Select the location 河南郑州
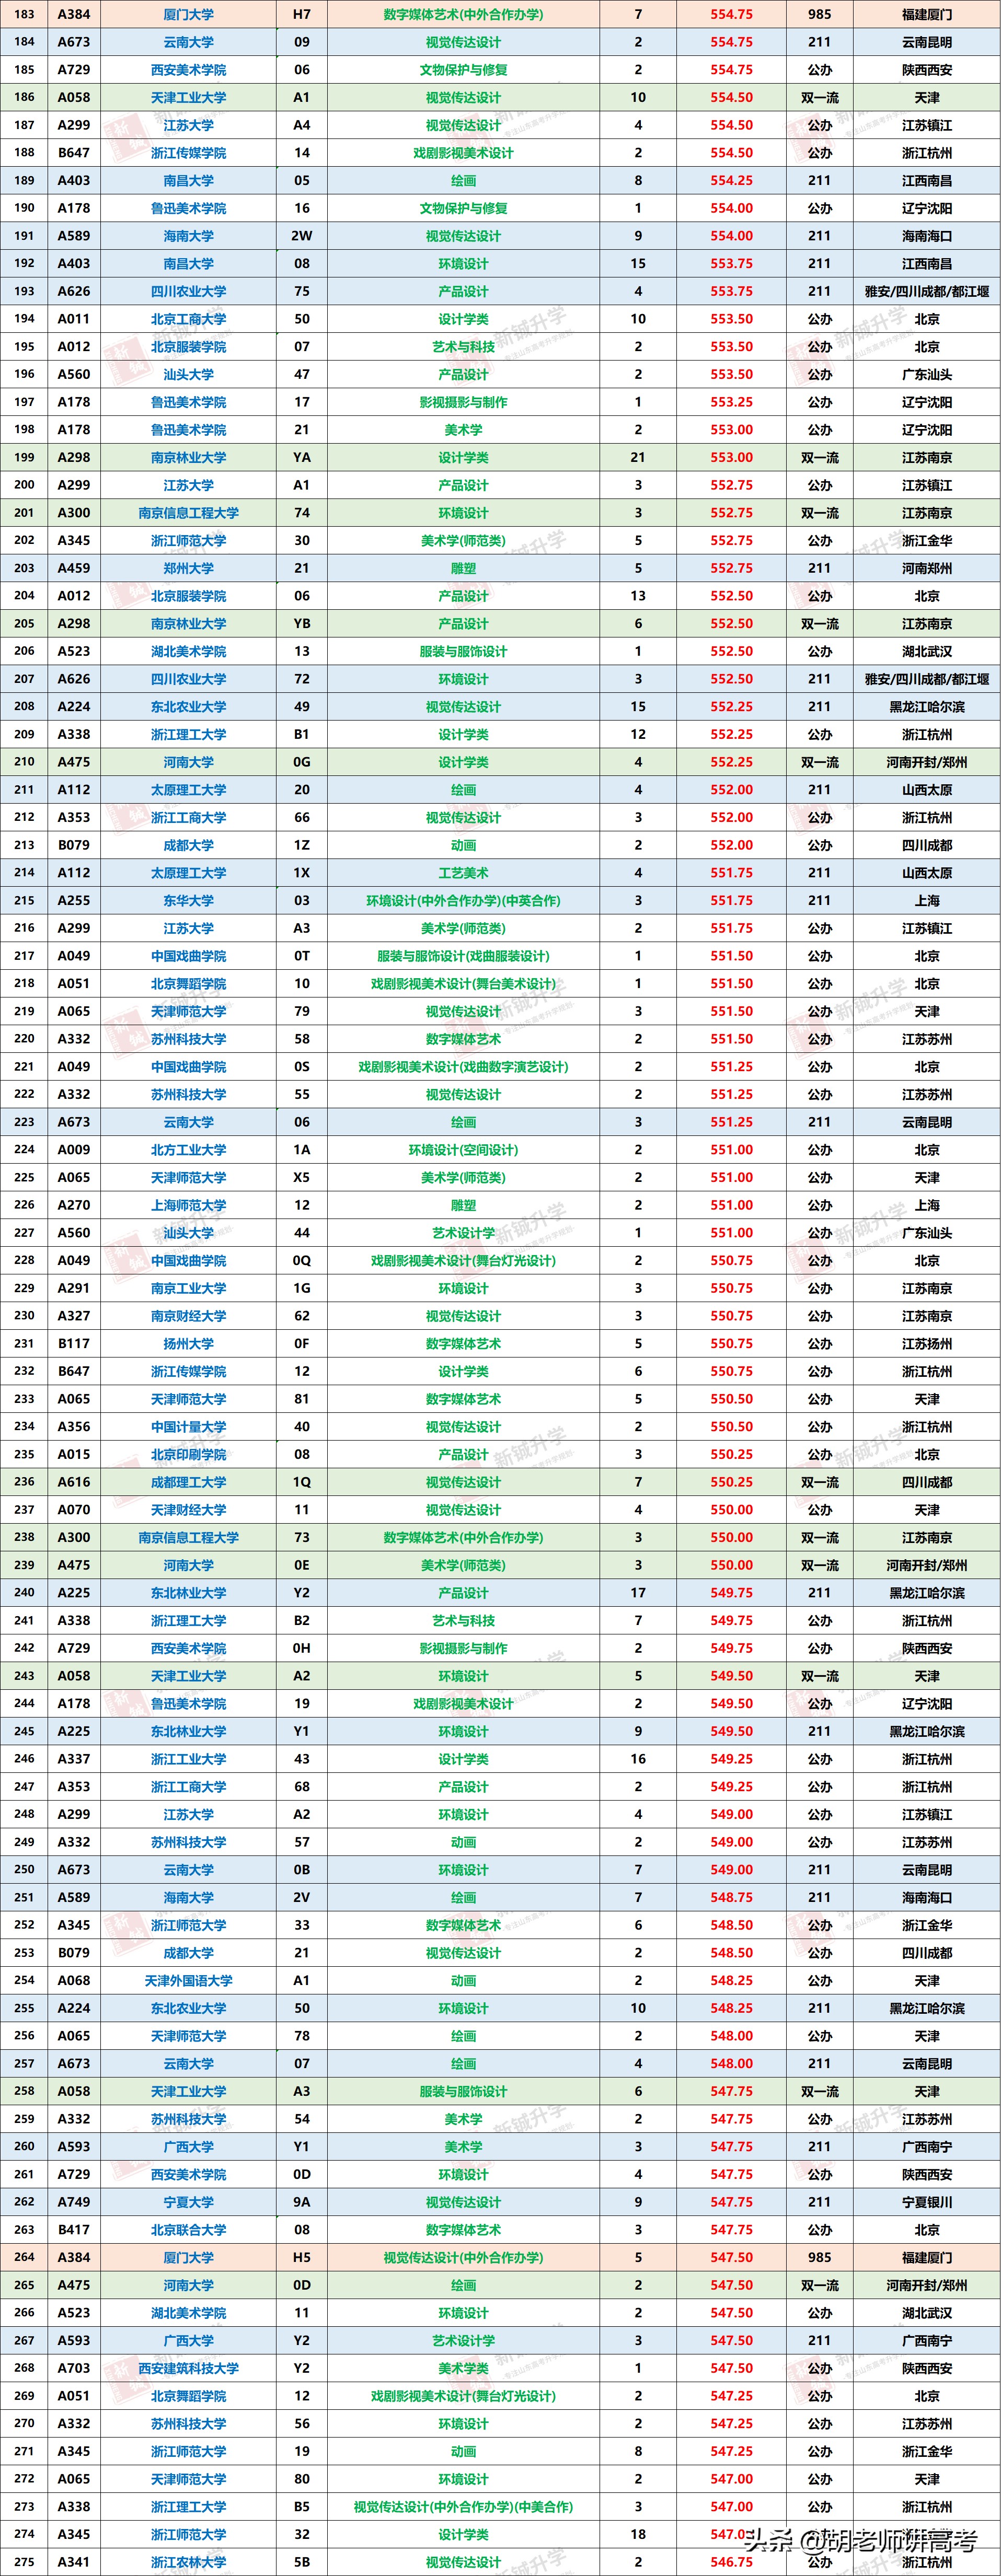The width and height of the screenshot is (1001, 2576). click(927, 568)
